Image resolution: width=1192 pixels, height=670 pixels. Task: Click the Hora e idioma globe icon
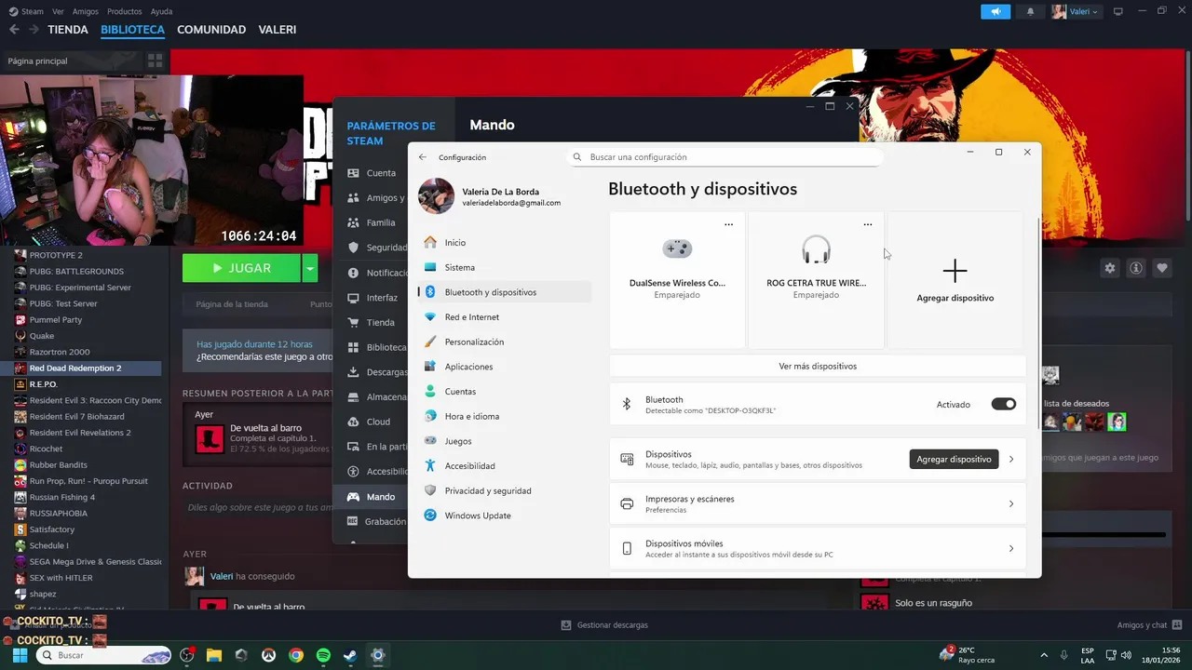point(430,416)
